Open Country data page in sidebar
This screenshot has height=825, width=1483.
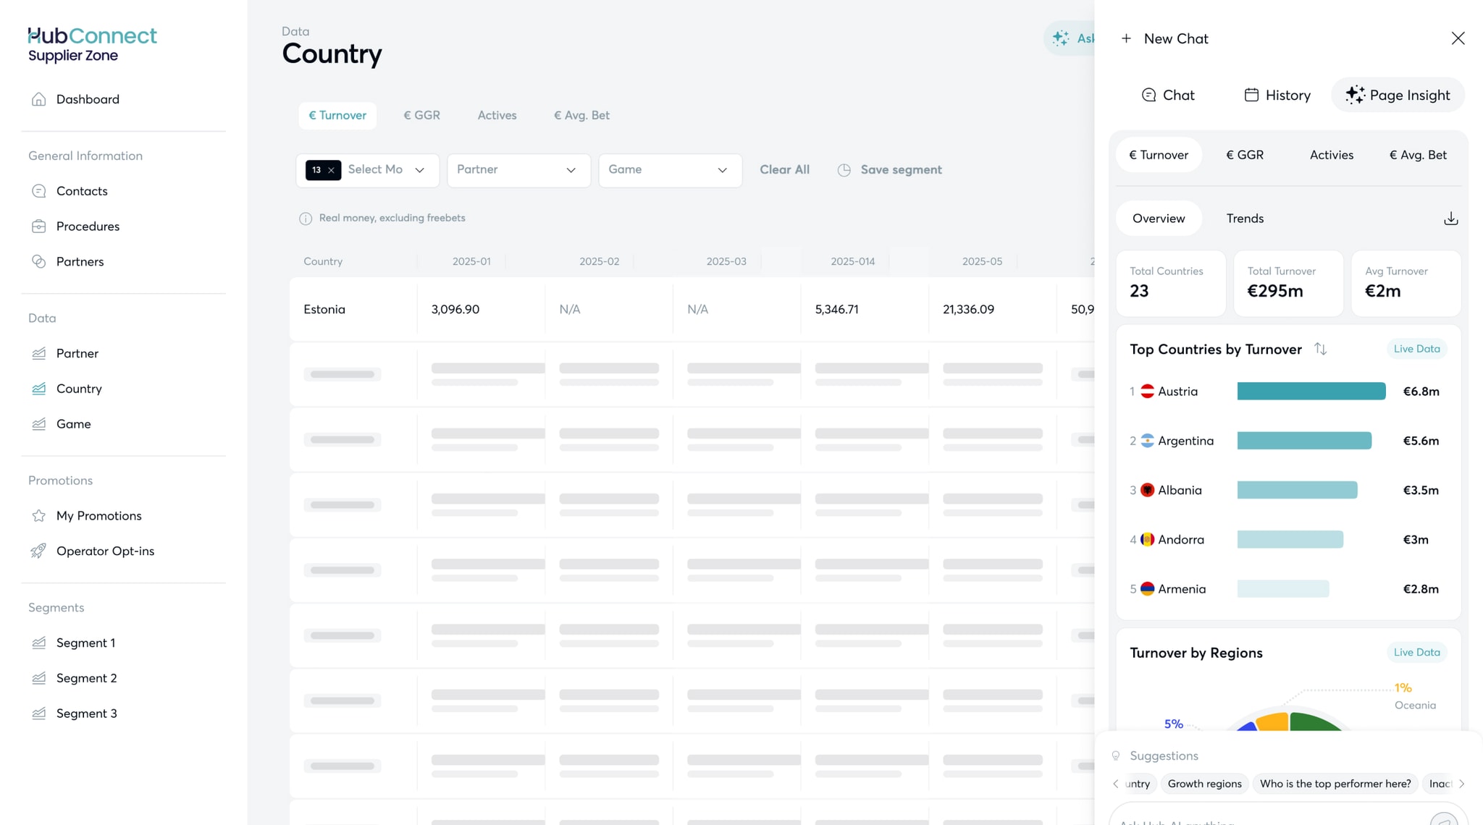79,389
